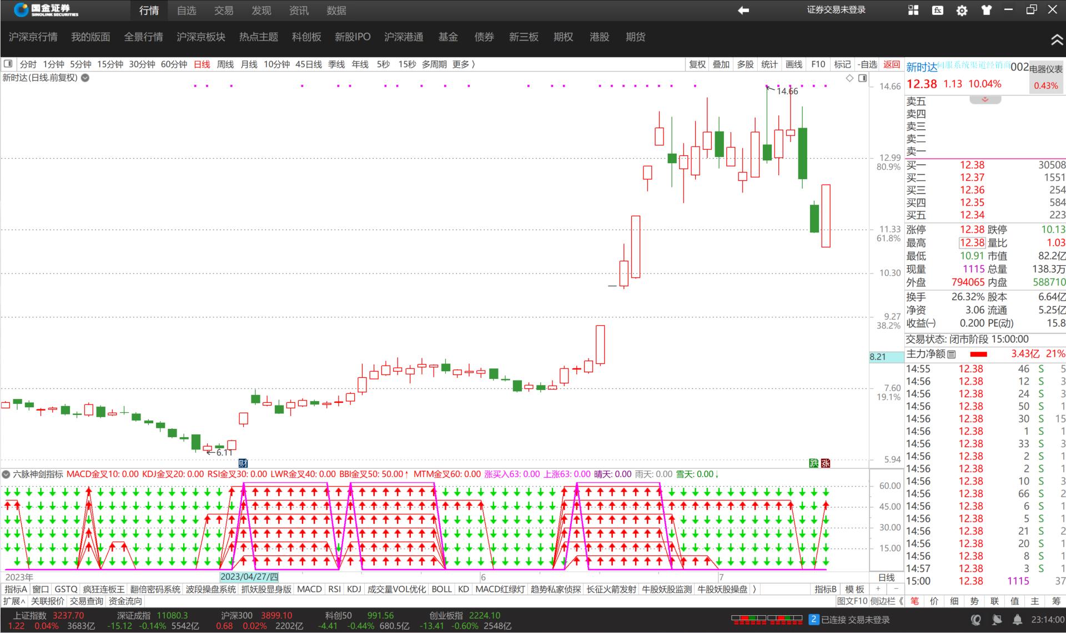The height and width of the screenshot is (633, 1066).
Task: Select the 筹 chip distribution tab
Action: tap(1055, 601)
